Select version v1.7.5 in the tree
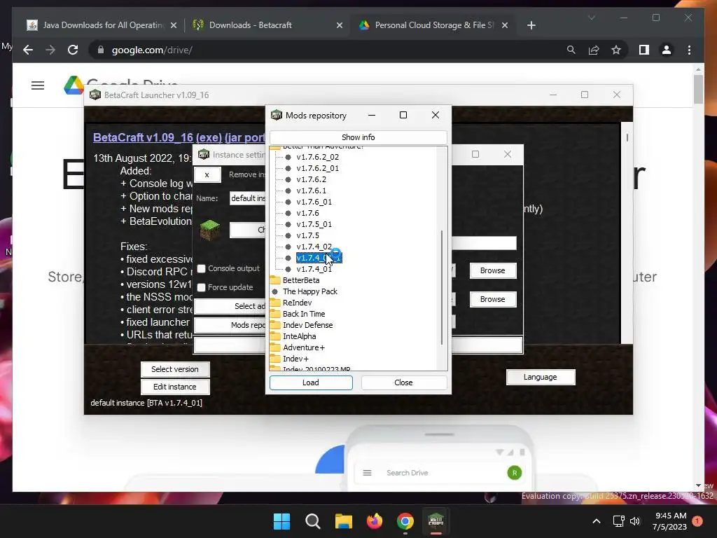 (x=307, y=235)
